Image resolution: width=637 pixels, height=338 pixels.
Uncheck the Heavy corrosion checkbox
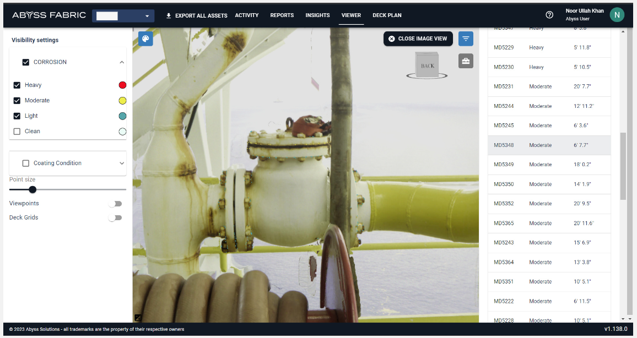[x=17, y=85]
